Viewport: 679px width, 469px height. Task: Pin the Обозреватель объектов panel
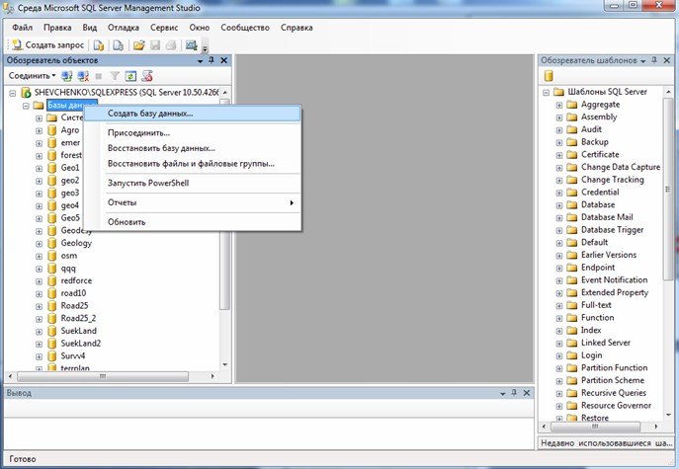[x=212, y=60]
